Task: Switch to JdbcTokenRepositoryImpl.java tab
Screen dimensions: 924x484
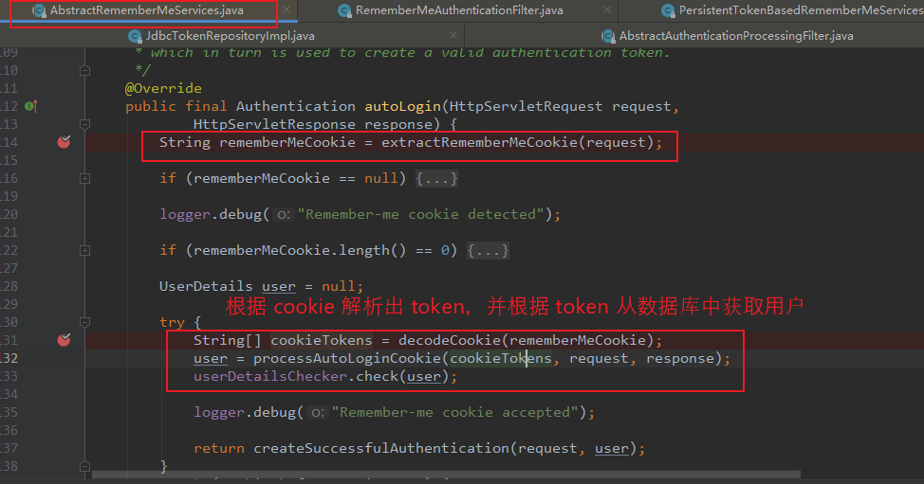Action: tap(230, 36)
